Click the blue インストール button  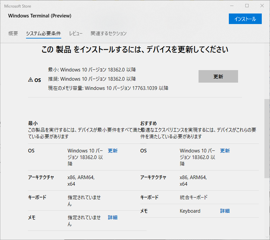(245, 19)
